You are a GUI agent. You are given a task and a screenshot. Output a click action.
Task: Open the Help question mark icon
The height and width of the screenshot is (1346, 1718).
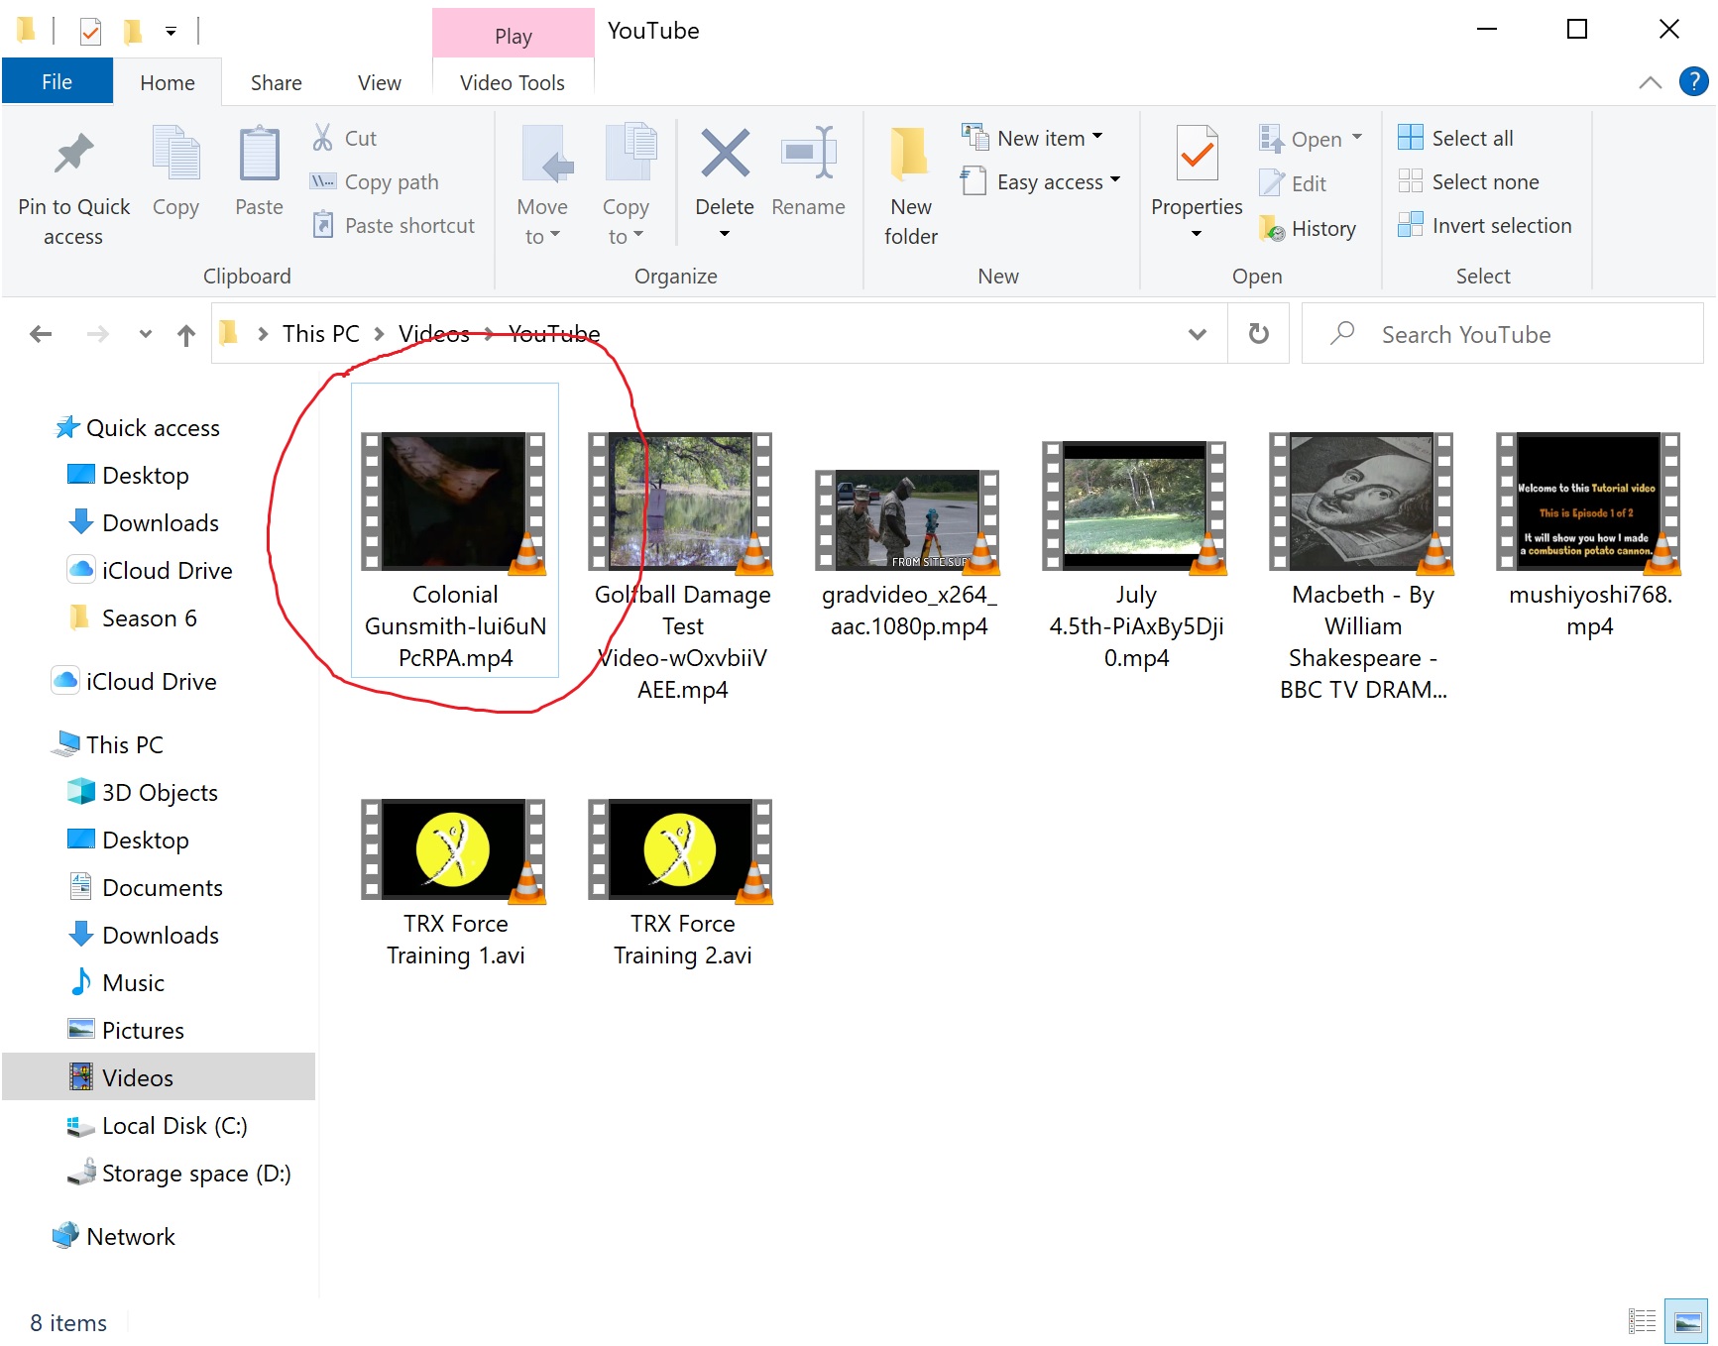tap(1693, 82)
